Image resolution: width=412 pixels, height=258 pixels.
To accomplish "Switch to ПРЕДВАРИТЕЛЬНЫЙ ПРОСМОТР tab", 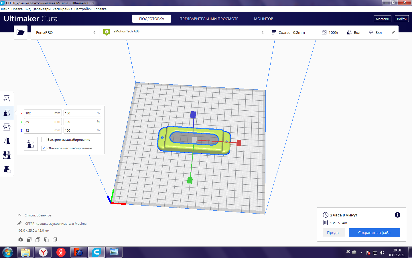I will pyautogui.click(x=209, y=19).
